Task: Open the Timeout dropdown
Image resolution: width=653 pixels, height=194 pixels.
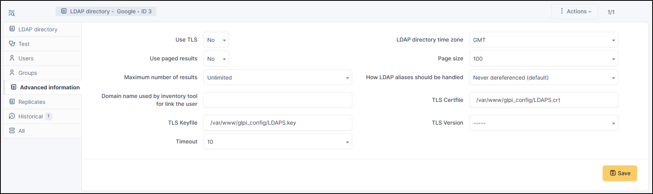Action: click(x=277, y=142)
